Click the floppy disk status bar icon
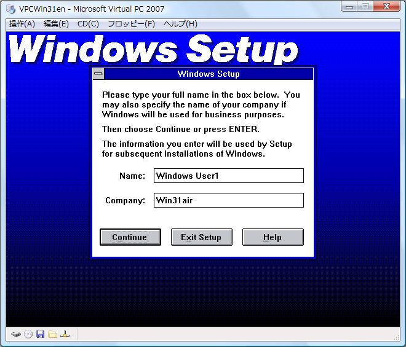Viewport: 406px width, 347px height. (x=40, y=334)
